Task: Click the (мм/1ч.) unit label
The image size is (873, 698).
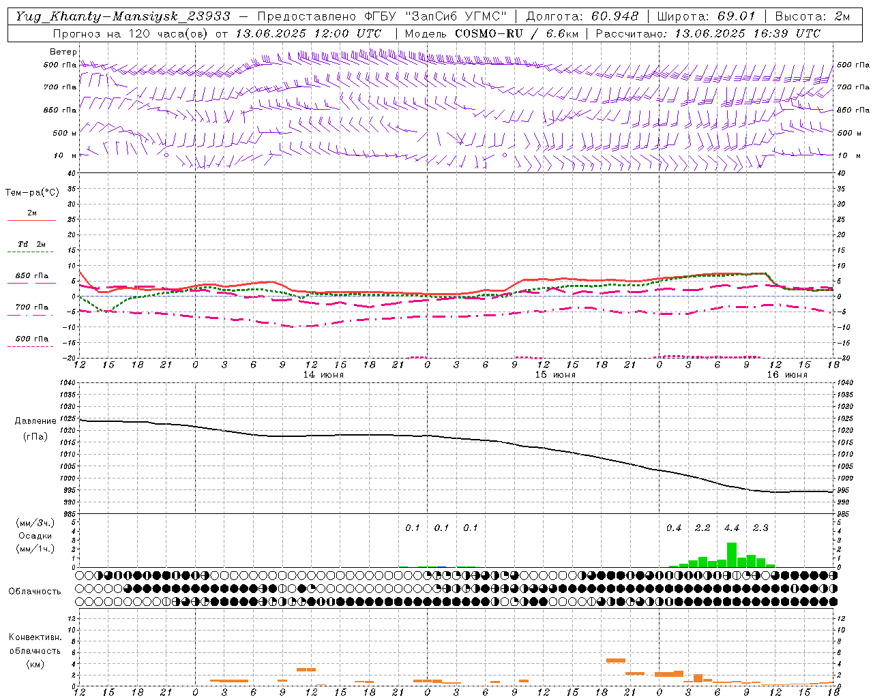Action: tap(35, 549)
